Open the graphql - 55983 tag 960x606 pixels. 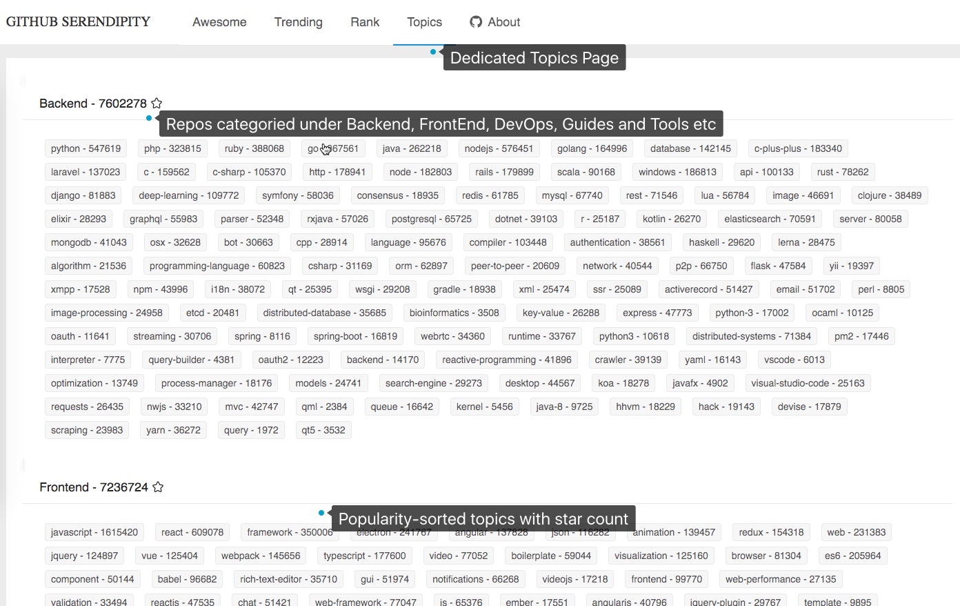tap(163, 218)
